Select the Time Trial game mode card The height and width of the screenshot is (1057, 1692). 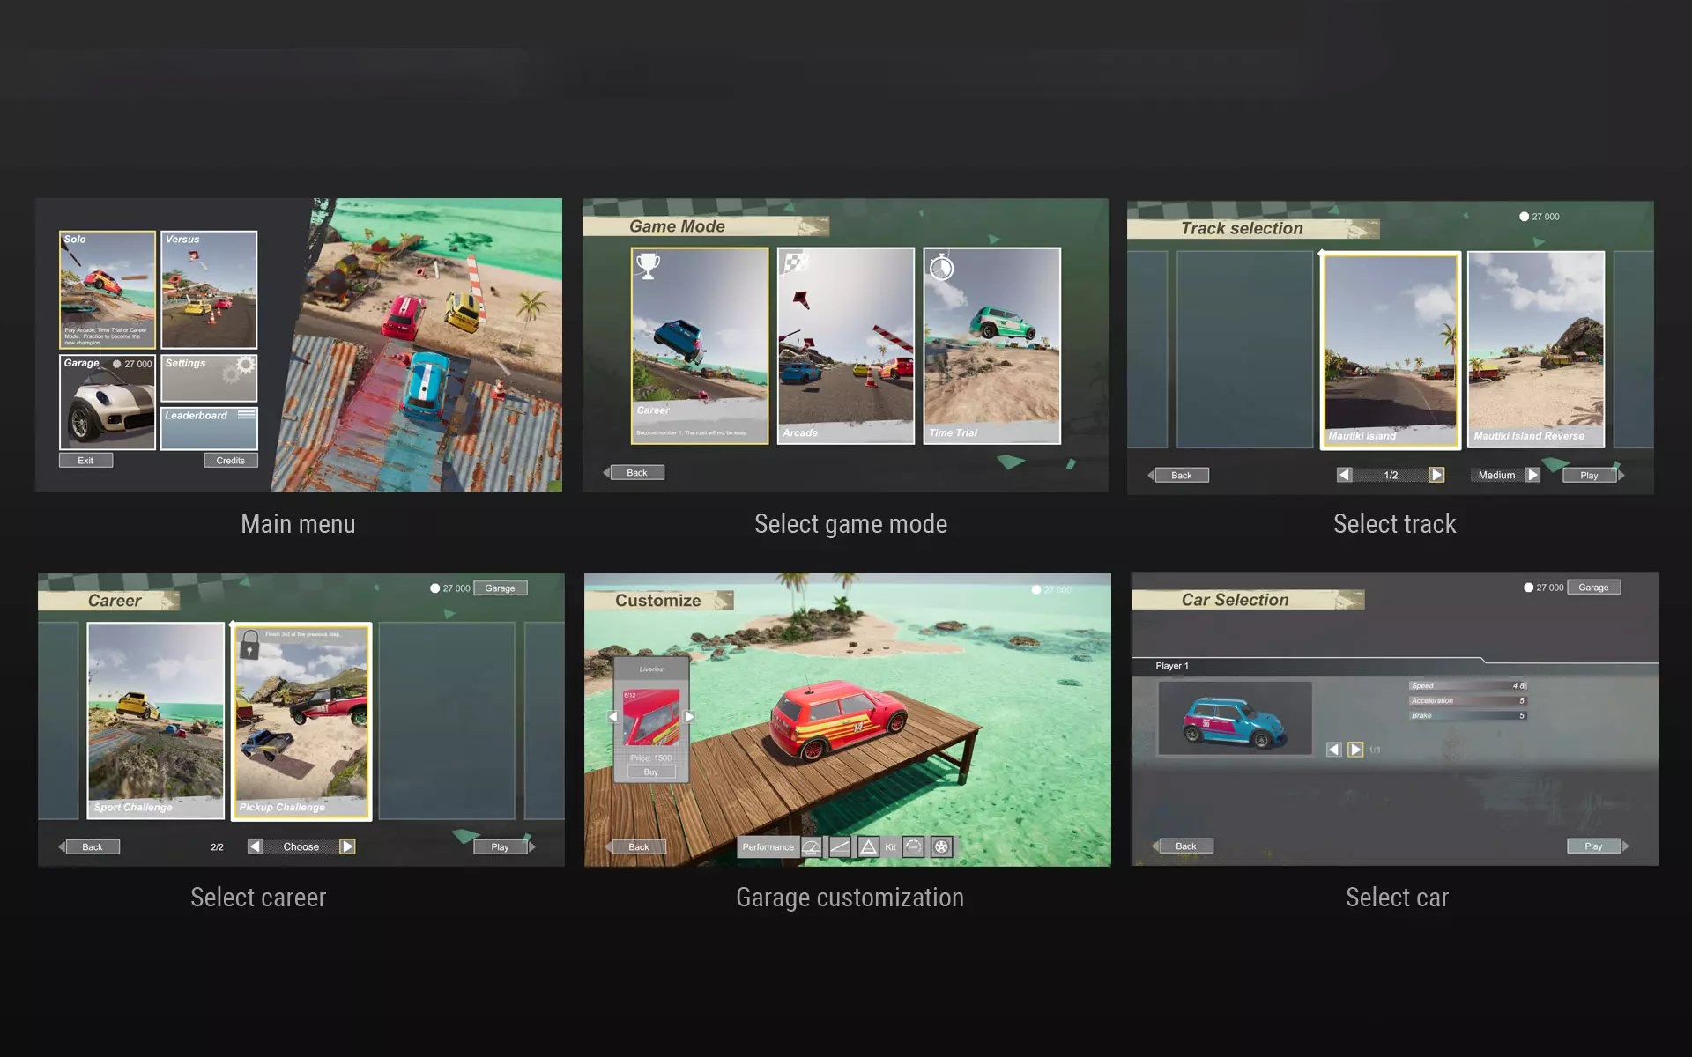click(x=992, y=345)
